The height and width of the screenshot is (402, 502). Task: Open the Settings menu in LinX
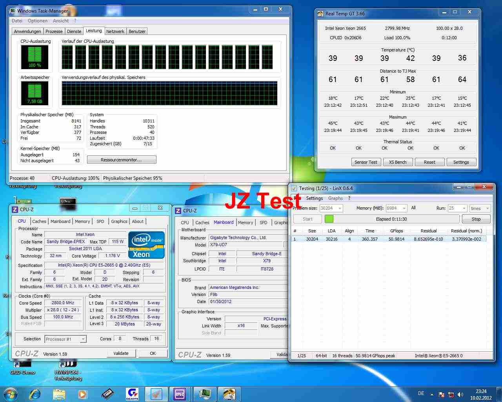(x=315, y=198)
